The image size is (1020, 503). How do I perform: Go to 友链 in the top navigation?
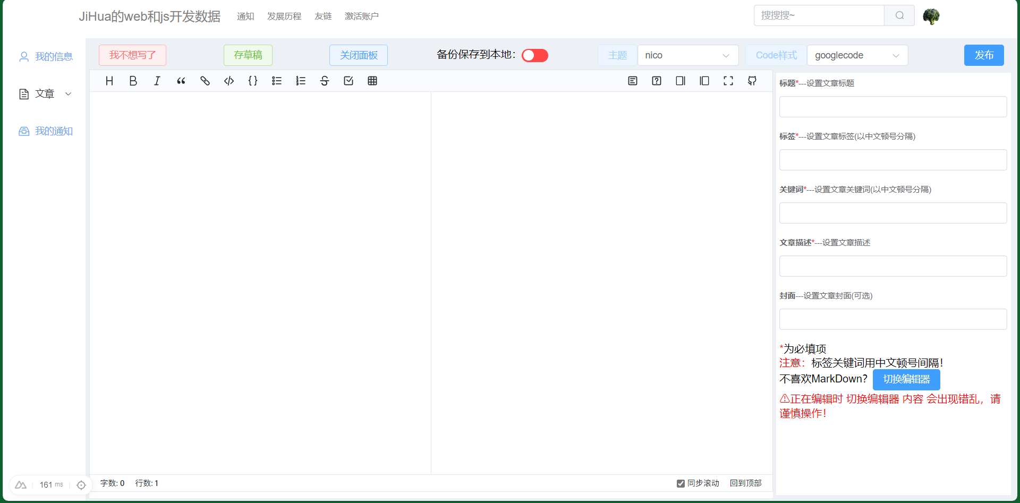(322, 16)
